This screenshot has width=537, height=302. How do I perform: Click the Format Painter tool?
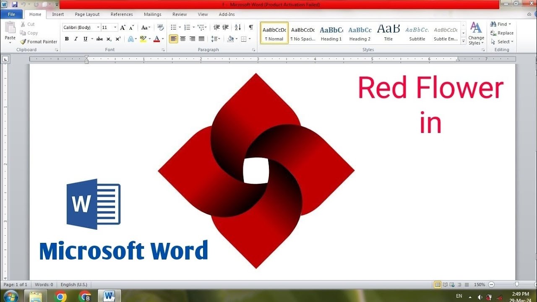[38, 42]
